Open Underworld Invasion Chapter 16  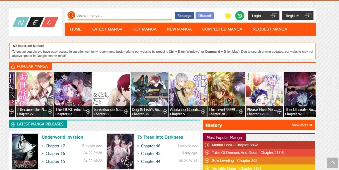tap(55, 154)
